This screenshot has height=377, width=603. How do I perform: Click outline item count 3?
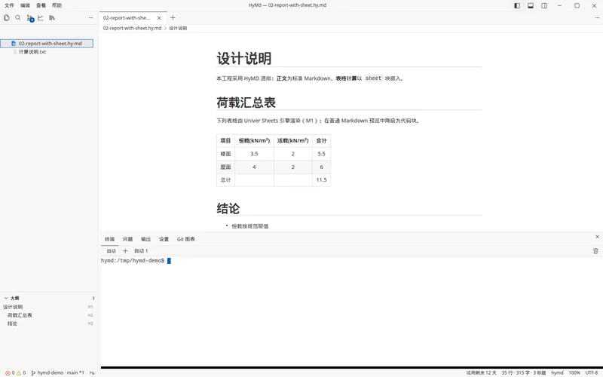click(x=93, y=299)
